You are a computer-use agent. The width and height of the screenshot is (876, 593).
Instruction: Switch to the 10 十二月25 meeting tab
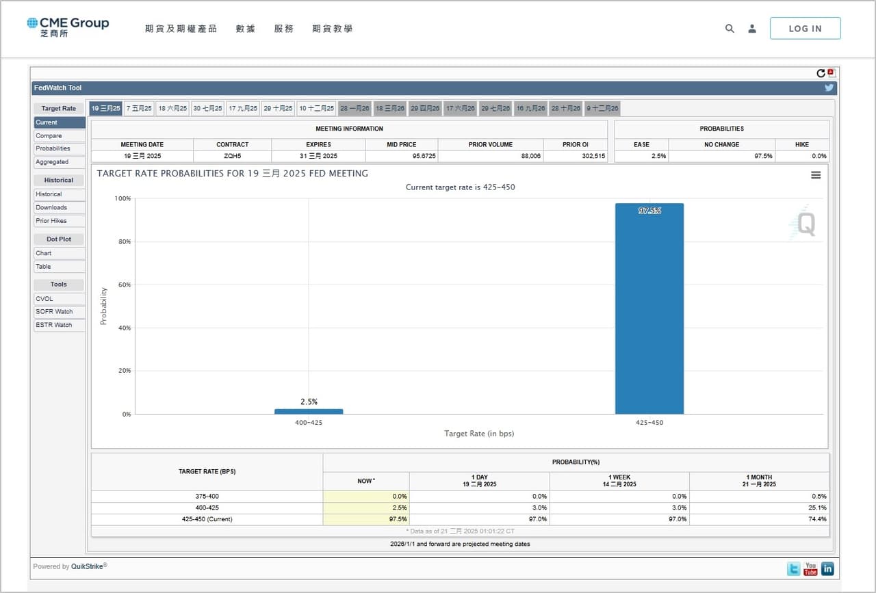coord(317,108)
